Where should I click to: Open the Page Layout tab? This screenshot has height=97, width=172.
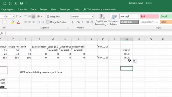[8, 9]
